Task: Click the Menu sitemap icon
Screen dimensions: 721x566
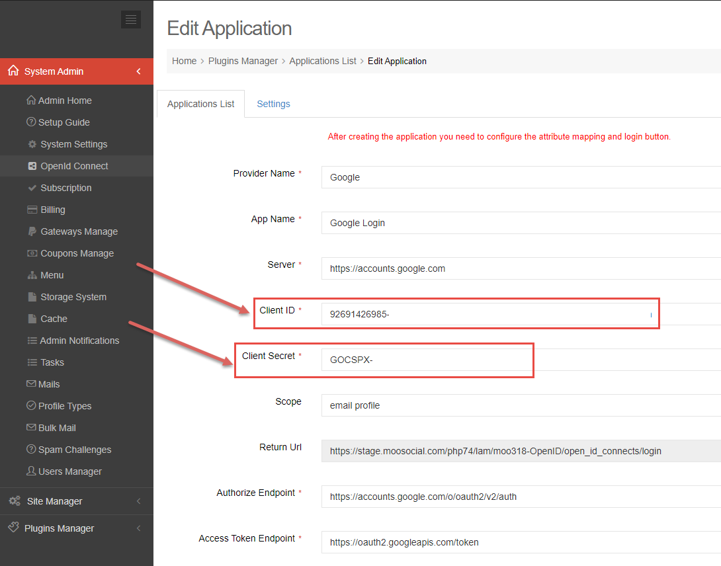Action: pyautogui.click(x=32, y=275)
